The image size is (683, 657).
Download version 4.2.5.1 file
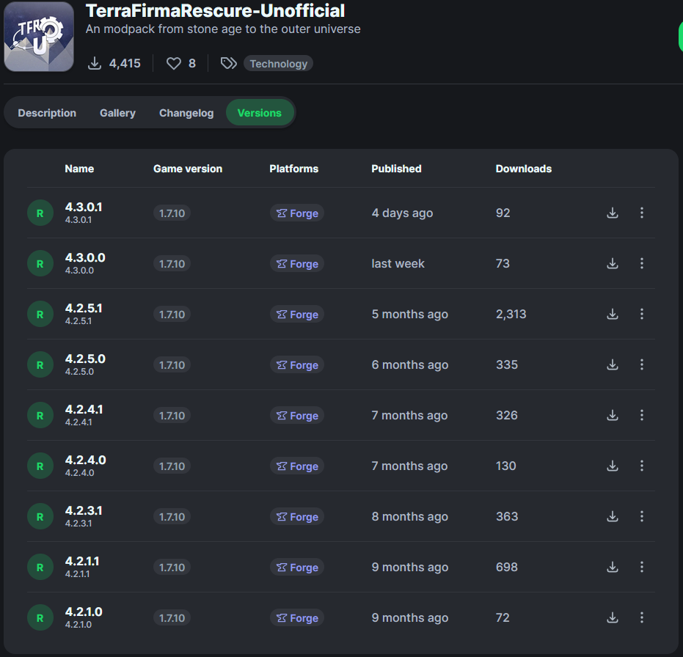pyautogui.click(x=613, y=314)
